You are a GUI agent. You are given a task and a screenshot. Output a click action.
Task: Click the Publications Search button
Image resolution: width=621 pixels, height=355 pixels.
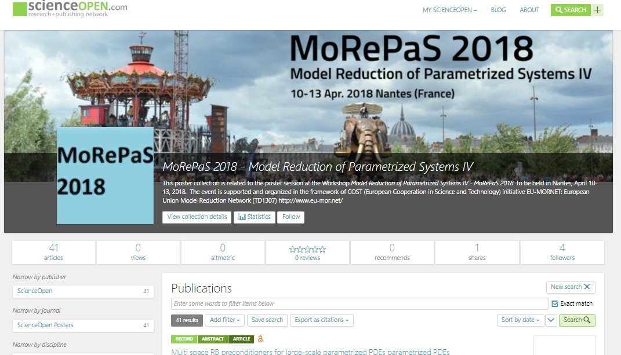click(x=576, y=320)
